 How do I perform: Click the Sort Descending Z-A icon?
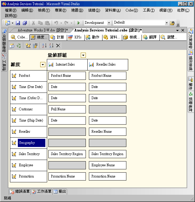(51, 46)
